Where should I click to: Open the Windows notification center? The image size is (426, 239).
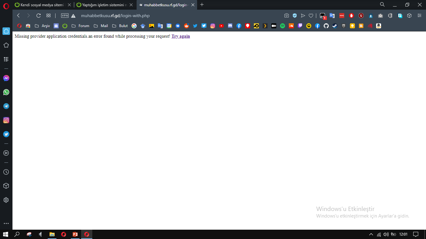tap(416, 234)
